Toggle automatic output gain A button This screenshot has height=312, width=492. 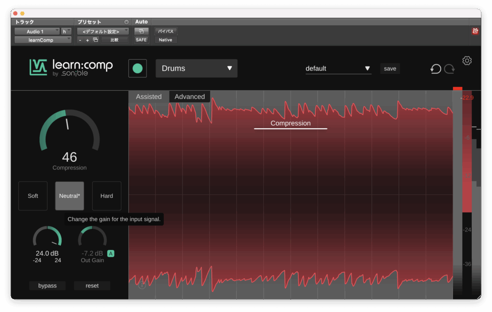click(111, 253)
